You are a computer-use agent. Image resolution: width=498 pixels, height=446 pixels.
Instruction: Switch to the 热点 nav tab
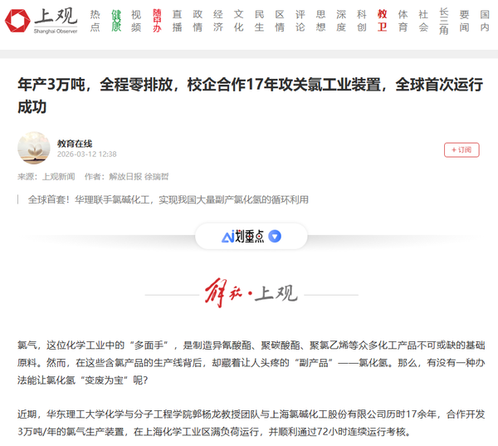pos(95,21)
